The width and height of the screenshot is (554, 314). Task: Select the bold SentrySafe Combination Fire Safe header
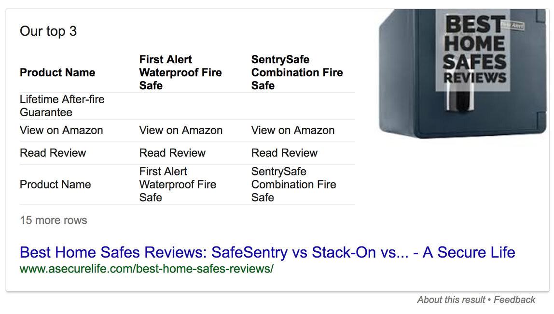pos(297,73)
